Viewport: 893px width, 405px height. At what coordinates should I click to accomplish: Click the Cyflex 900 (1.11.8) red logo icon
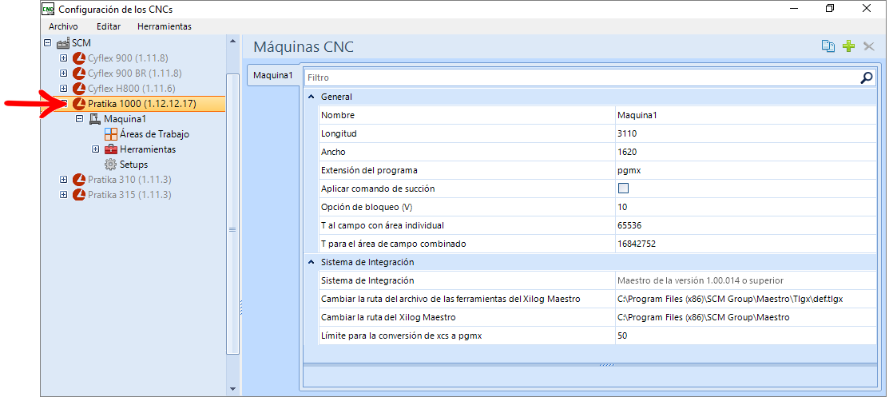tap(79, 58)
